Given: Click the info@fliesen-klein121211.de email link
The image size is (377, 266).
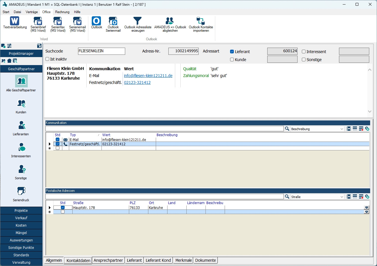Looking at the screenshot, I should 148,76.
